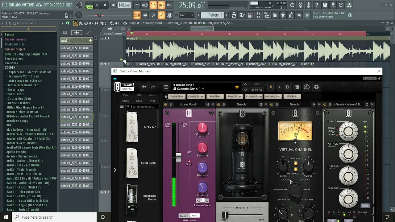Click the audio editor scissors icon
Image resolution: width=395 pixels, height=222 pixels.
point(300,5)
